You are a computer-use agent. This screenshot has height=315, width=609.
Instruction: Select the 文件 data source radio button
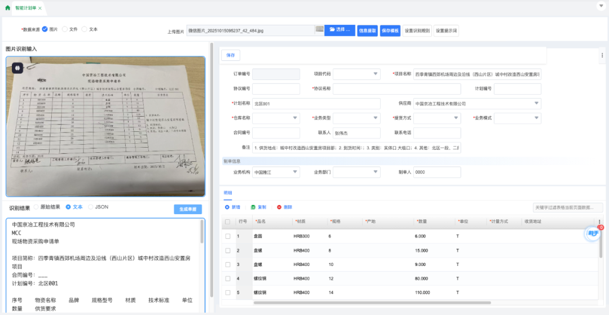click(x=65, y=29)
